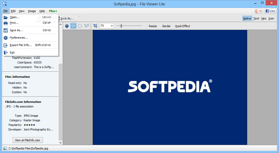Click the Border button
Viewport: 279px width, 153px height.
[166, 26]
